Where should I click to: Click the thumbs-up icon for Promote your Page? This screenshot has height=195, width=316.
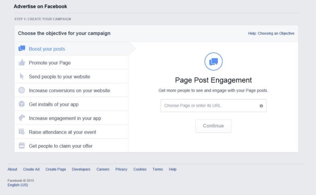(x=22, y=62)
